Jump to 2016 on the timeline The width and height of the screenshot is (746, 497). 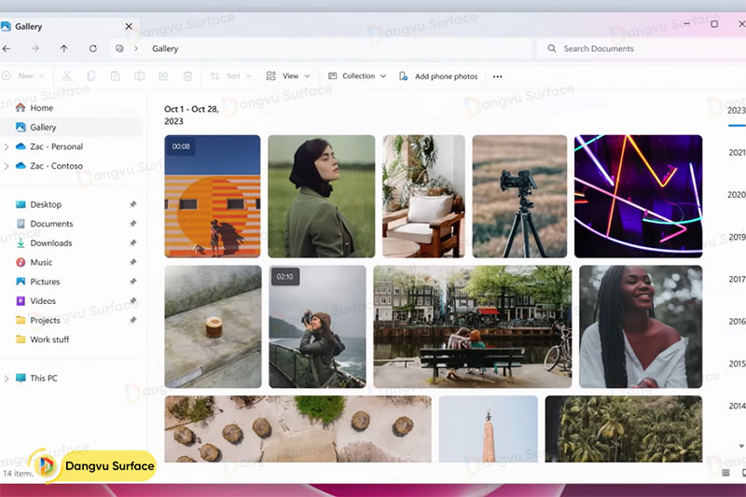point(737,322)
